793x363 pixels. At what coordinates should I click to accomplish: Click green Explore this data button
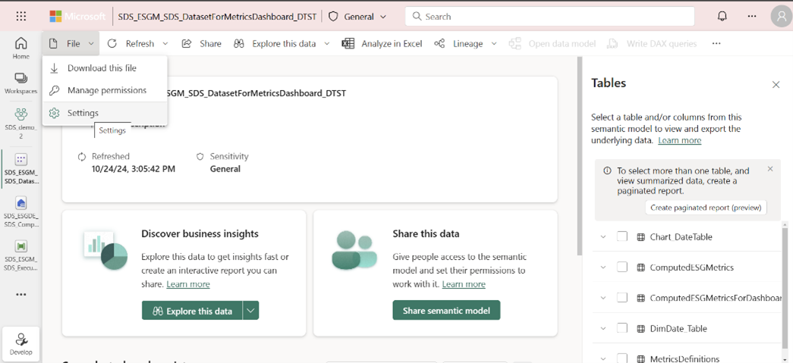point(192,311)
